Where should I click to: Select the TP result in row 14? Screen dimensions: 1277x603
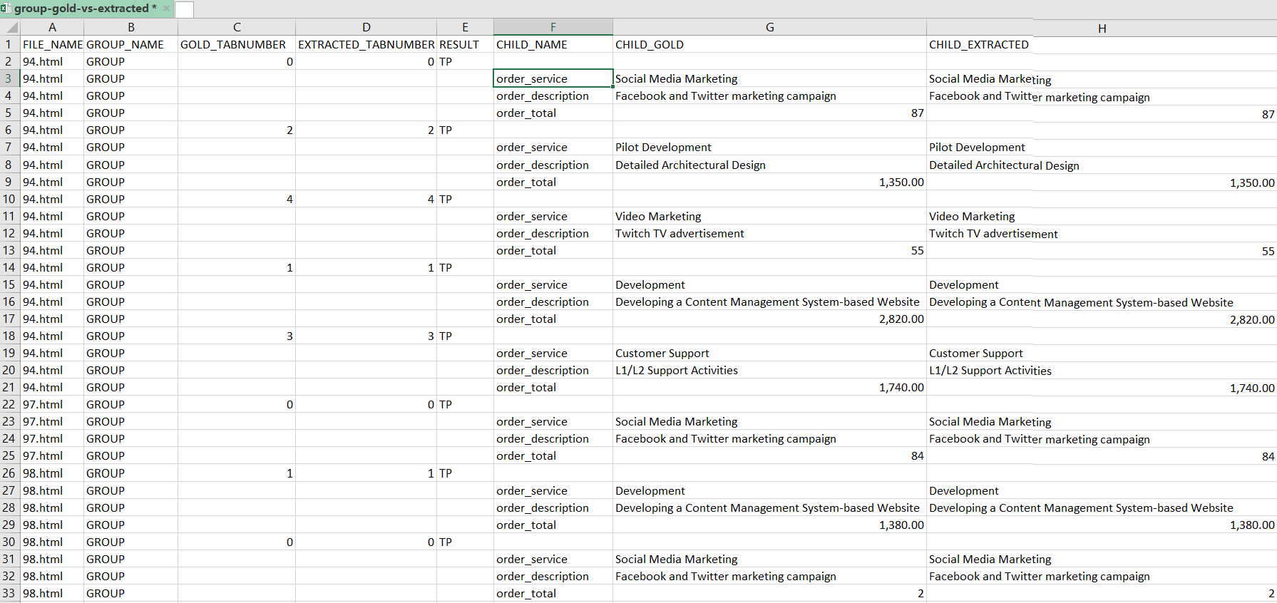coord(465,267)
